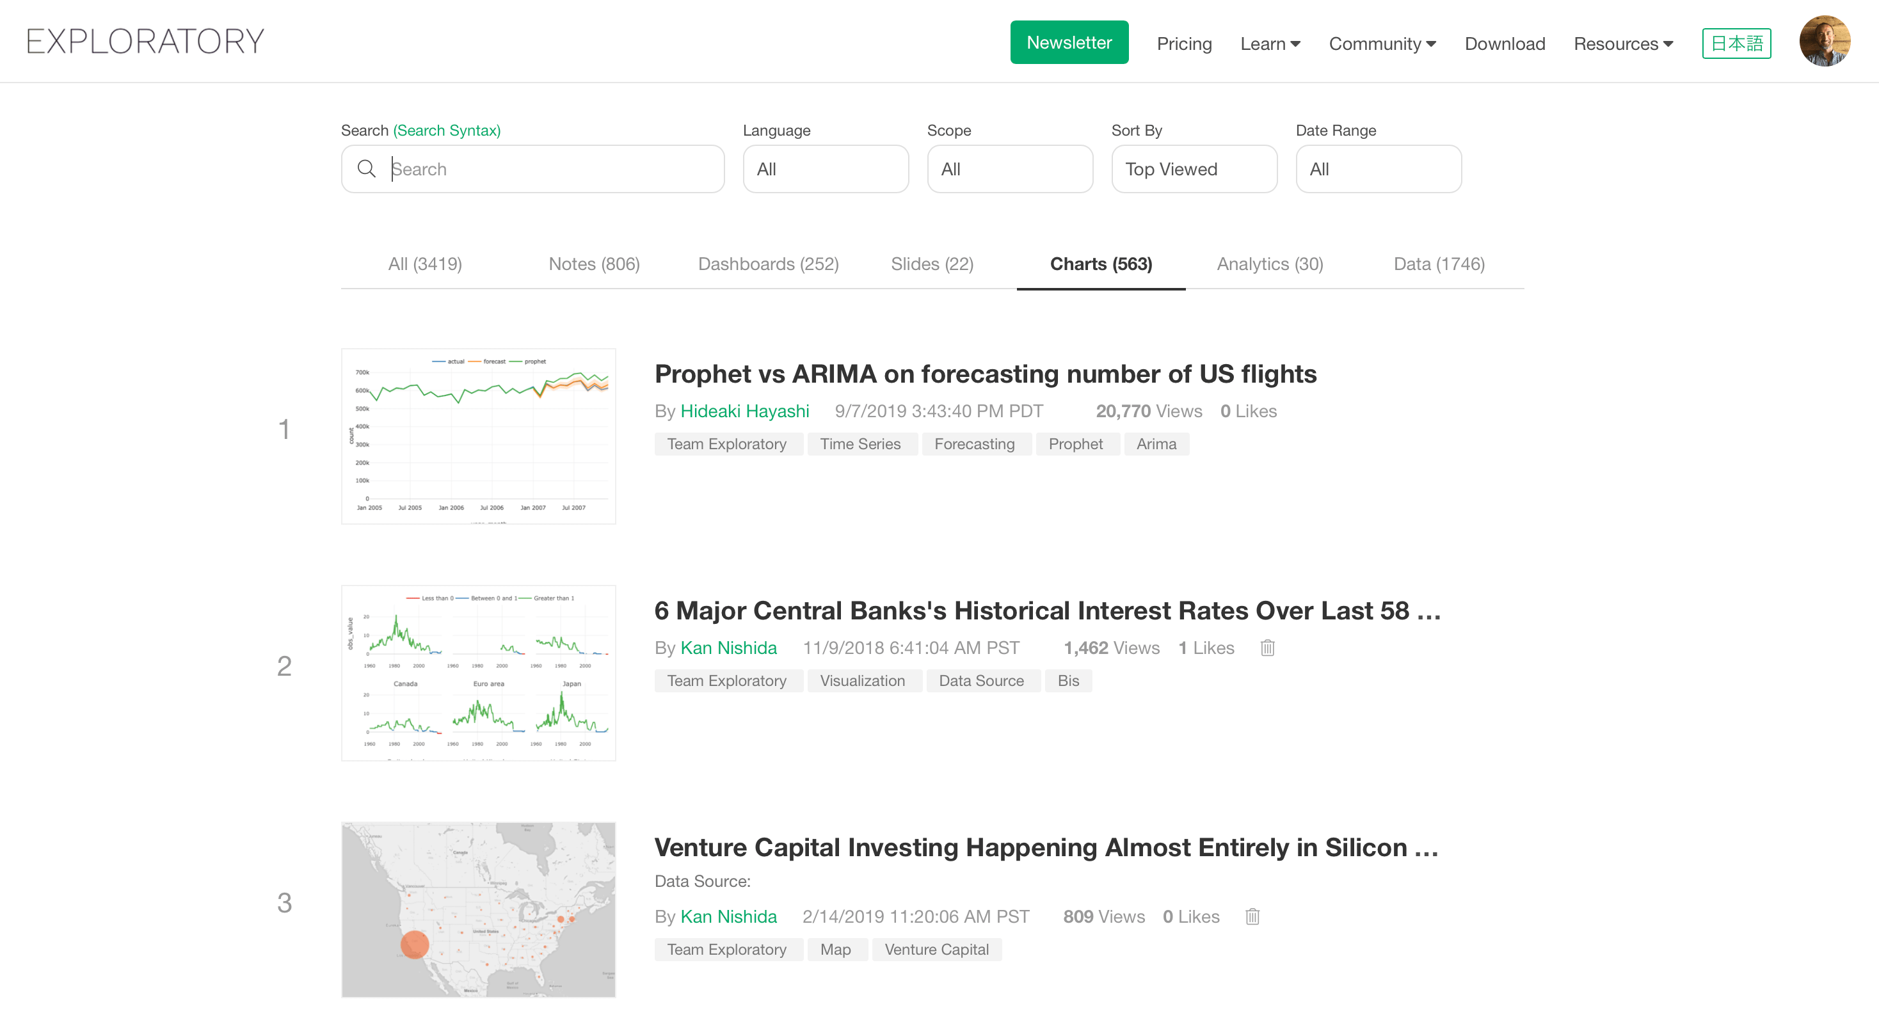Click trash icon on Venture Capital chart
Viewport: 1879px width, 1020px height.
1252,916
